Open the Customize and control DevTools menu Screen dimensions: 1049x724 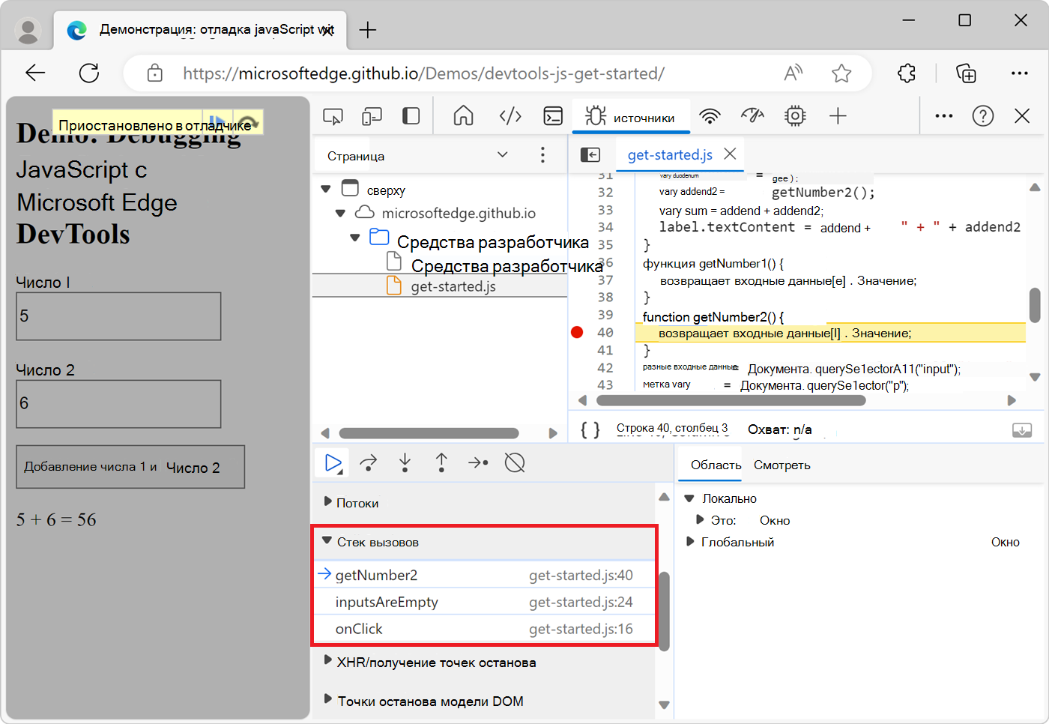point(944,116)
